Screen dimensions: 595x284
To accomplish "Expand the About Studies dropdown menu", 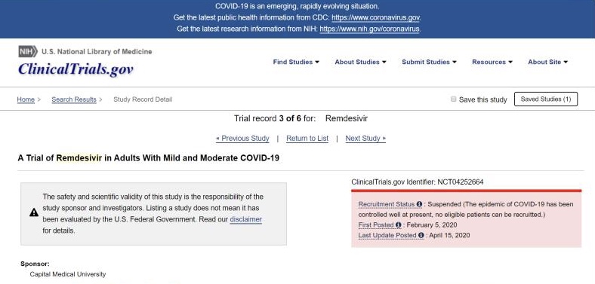I will tap(360, 62).
